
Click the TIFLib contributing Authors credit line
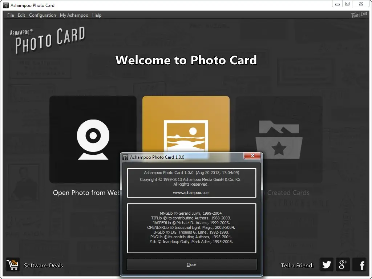tap(191, 218)
